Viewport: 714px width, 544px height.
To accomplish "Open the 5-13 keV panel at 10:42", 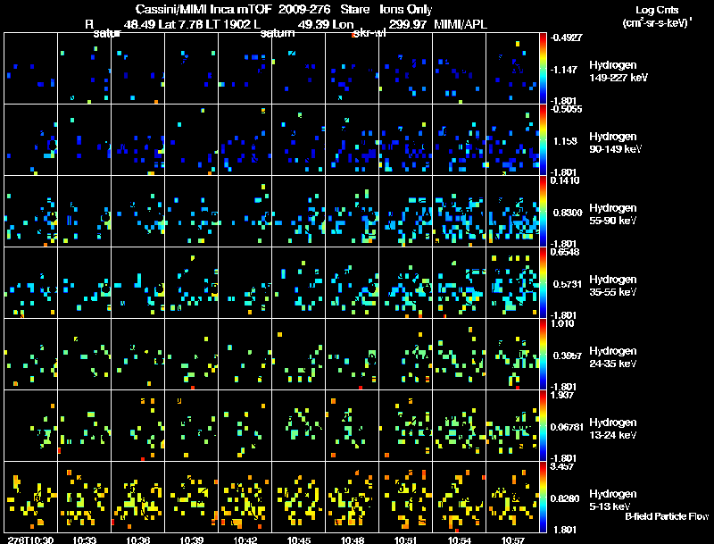I will coord(245,497).
